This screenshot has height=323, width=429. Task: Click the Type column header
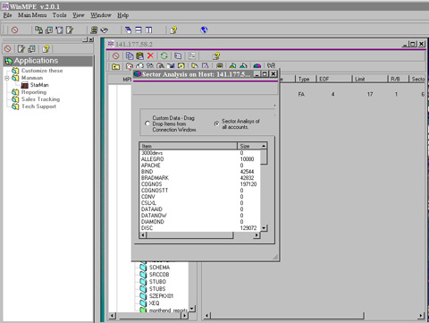[306, 79]
